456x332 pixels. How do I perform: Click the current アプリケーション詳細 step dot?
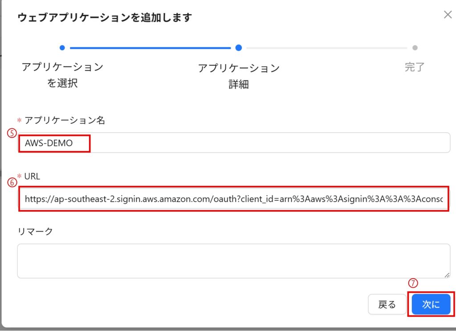coord(239,48)
